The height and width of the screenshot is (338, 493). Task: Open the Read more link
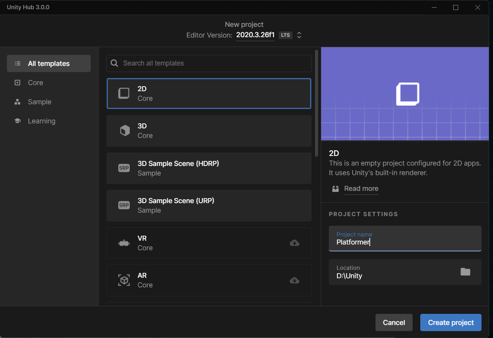point(361,189)
